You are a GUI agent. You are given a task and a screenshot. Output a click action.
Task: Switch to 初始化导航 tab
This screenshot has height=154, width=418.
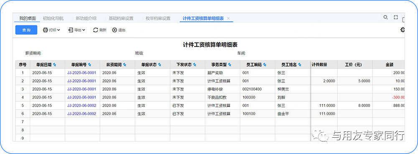[53, 18]
